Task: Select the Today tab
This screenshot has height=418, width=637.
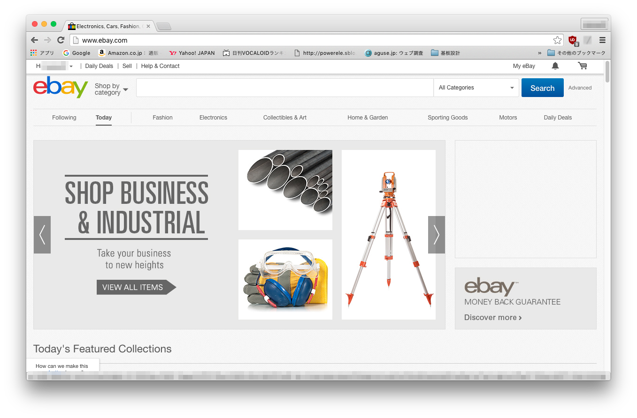Action: tap(104, 118)
